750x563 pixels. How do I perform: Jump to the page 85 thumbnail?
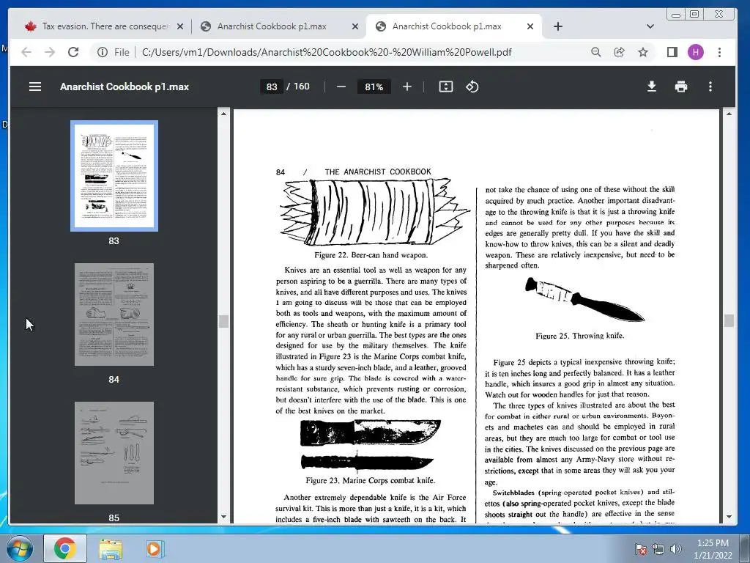pyautogui.click(x=114, y=453)
